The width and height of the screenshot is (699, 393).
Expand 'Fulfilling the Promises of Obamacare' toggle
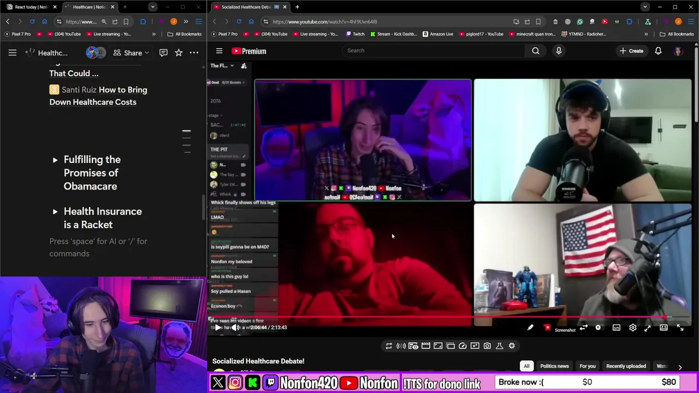click(x=55, y=160)
